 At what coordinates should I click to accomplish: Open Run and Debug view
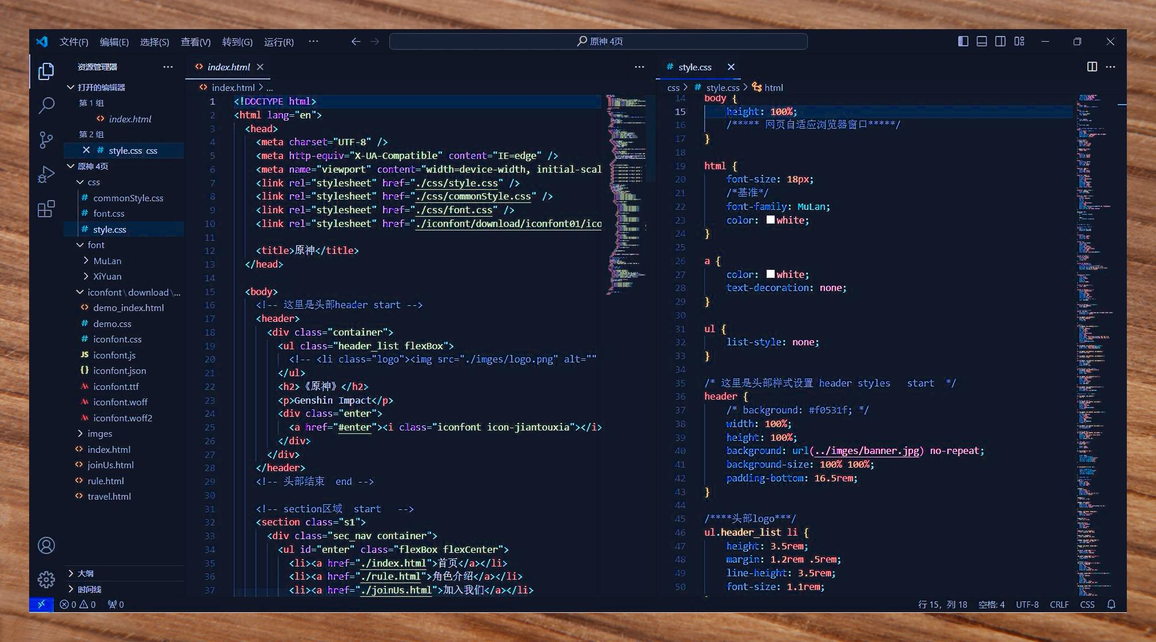[46, 174]
